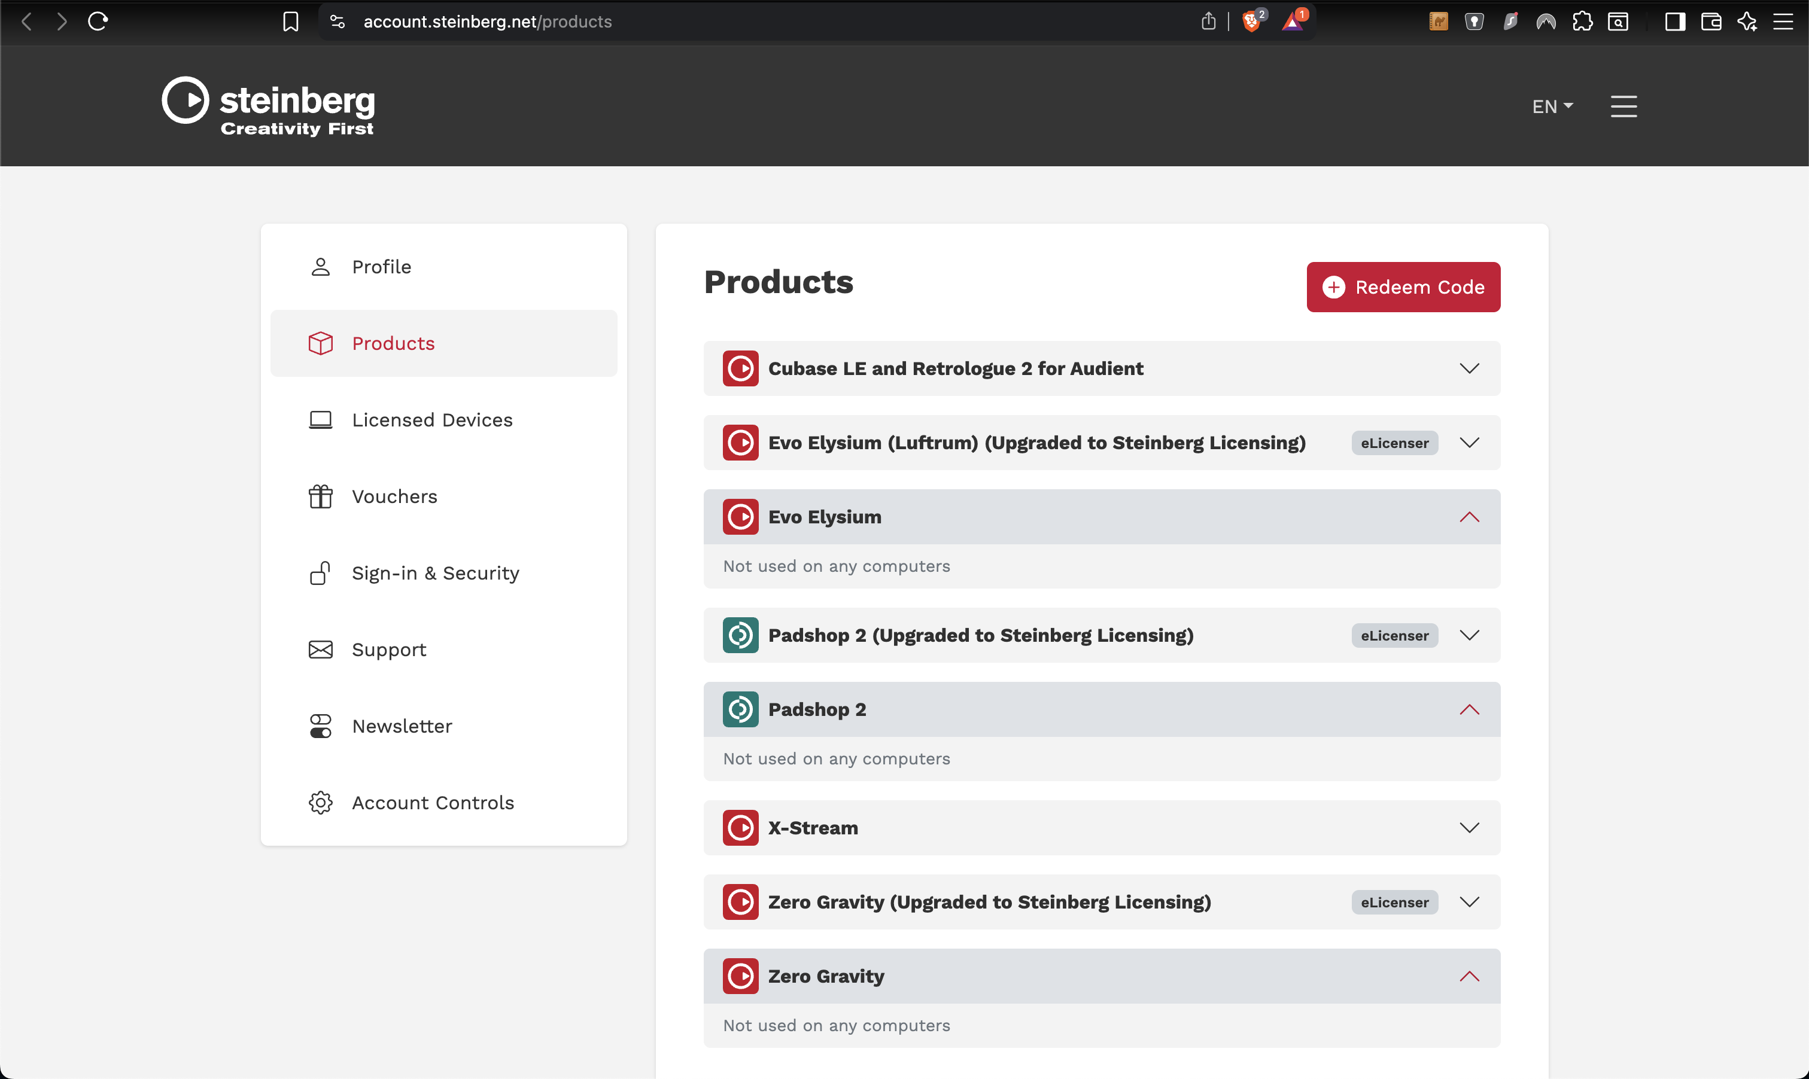The height and width of the screenshot is (1079, 1809).
Task: Click eLicenser badge on Zero Gravity upgraded
Action: click(x=1394, y=903)
